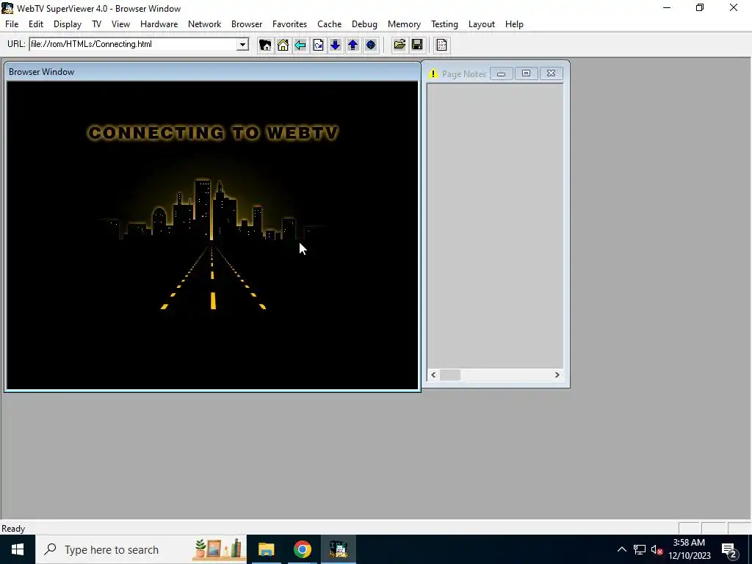This screenshot has width=752, height=564.
Task: Click the Ready status bar text
Action: [13, 529]
